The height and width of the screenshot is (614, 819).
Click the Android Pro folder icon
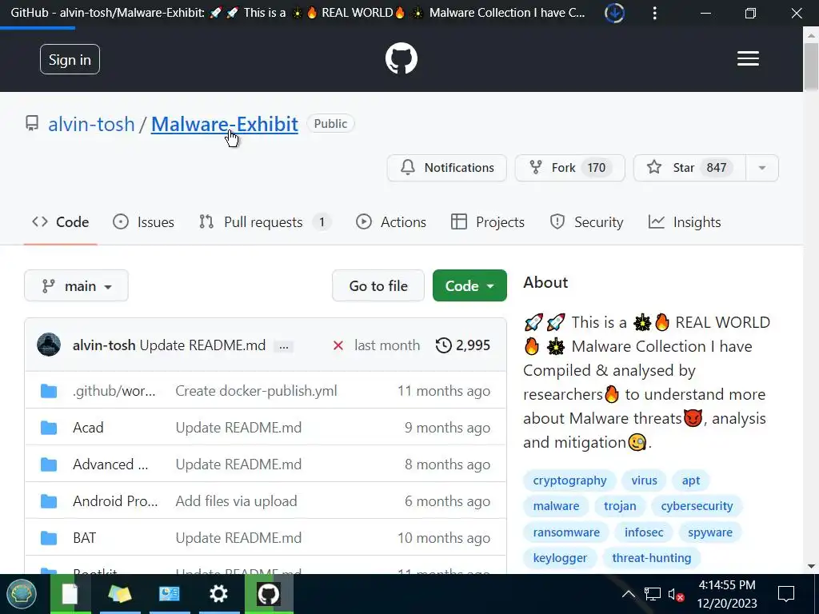(49, 501)
